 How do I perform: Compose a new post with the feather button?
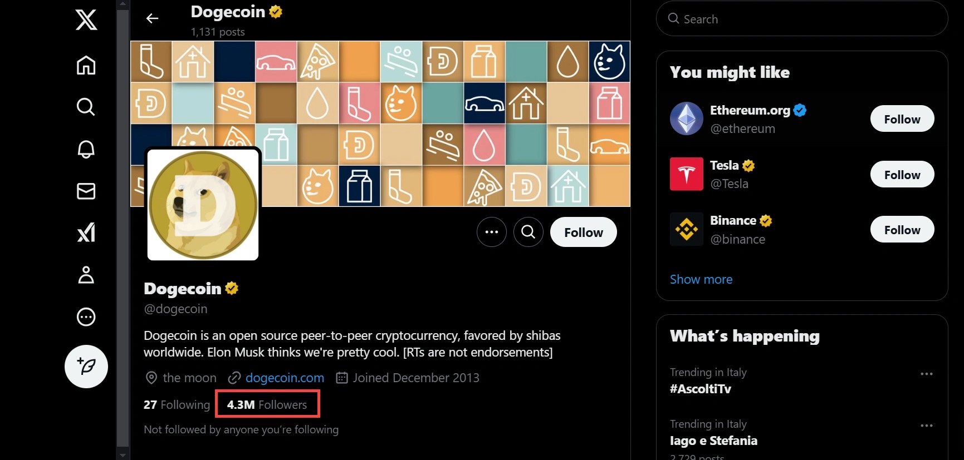pyautogui.click(x=86, y=366)
